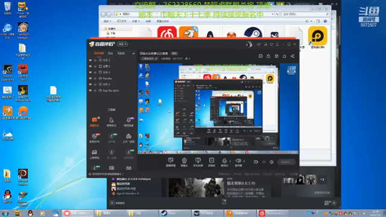Open the message icon in title bar
Viewport: 386px width, 217px height.
pyautogui.click(x=259, y=44)
